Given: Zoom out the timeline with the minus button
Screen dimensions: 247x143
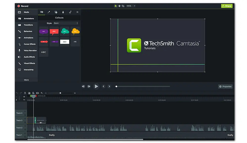Looking at the screenshot, I should tap(46, 93).
